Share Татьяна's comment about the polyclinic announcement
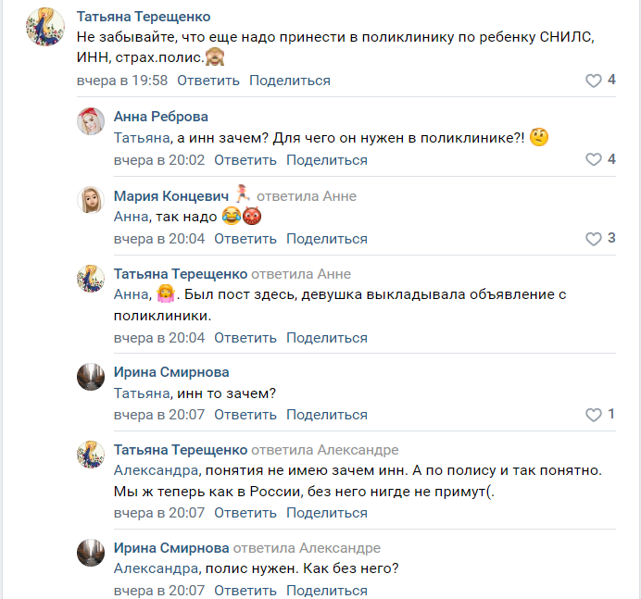 click(x=327, y=337)
